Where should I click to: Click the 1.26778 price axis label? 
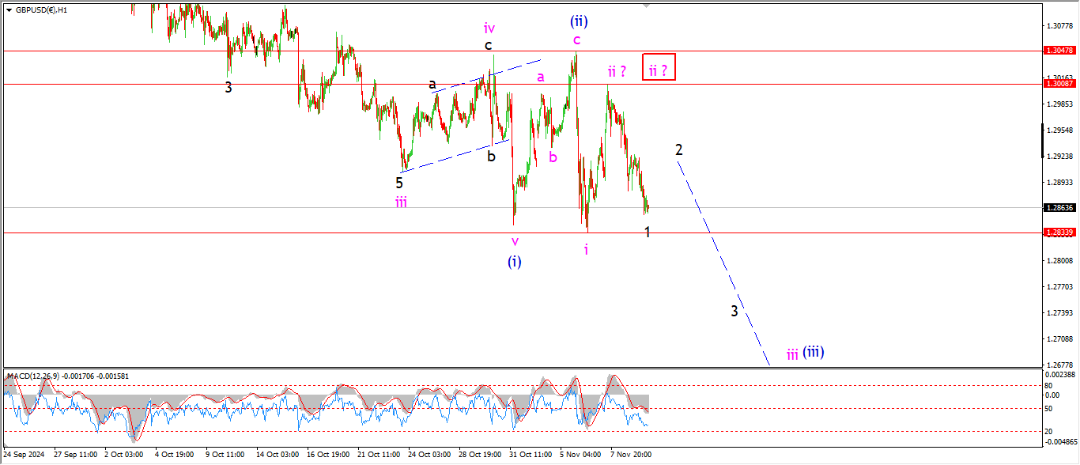click(x=1058, y=365)
